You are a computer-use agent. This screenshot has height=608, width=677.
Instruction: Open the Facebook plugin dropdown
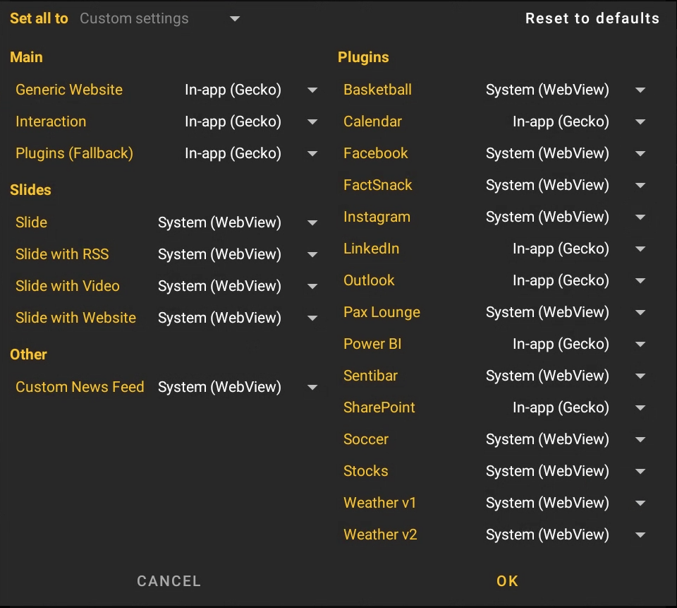pyautogui.click(x=640, y=154)
